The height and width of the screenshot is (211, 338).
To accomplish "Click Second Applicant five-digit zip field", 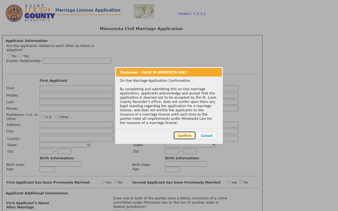I will click(x=172, y=151).
